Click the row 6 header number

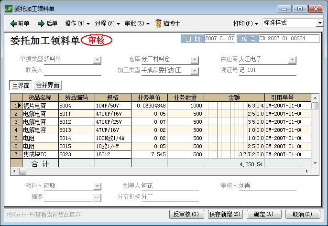[x=16, y=146]
